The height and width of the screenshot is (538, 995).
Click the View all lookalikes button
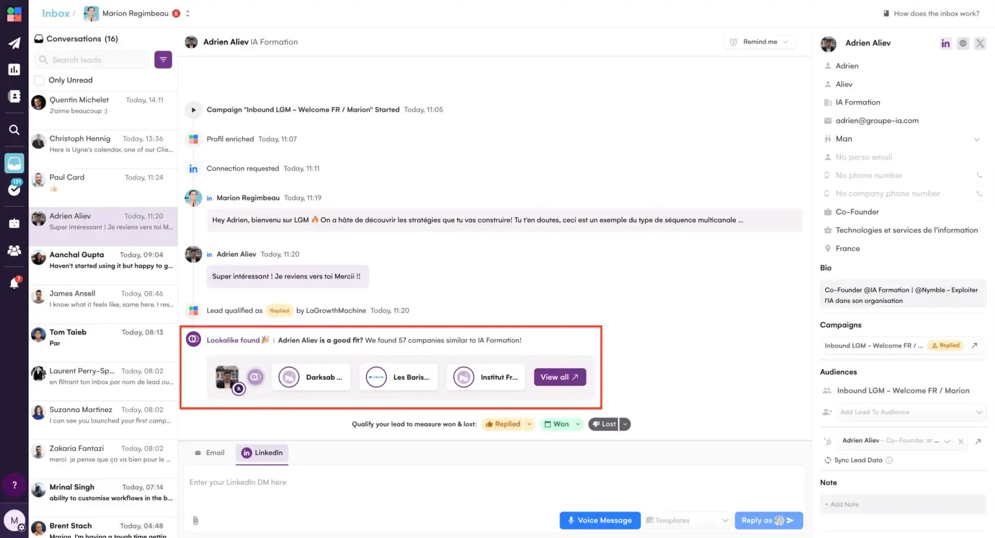point(560,377)
